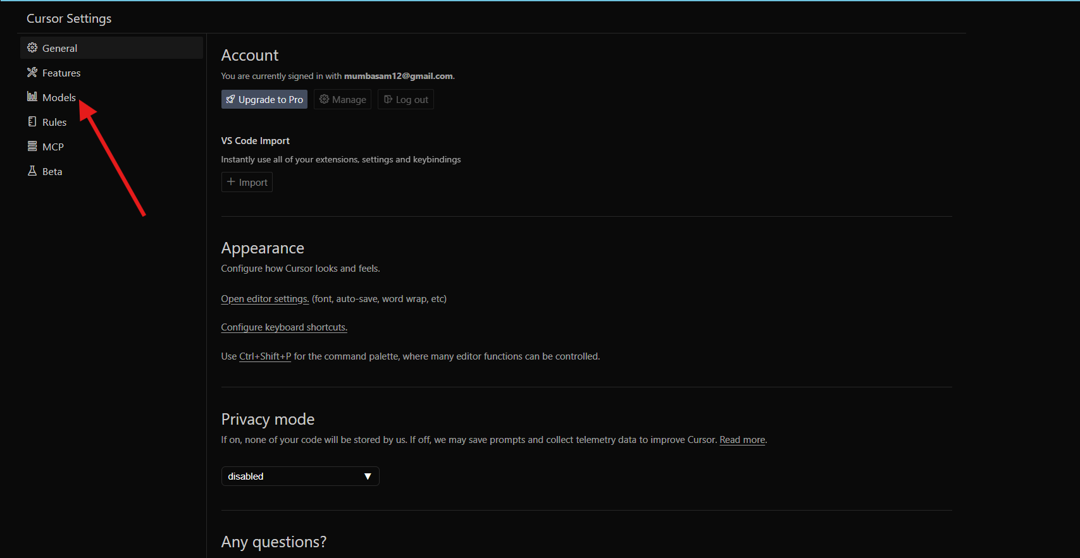Click the Features tools icon in sidebar
1080x558 pixels.
(x=32, y=72)
